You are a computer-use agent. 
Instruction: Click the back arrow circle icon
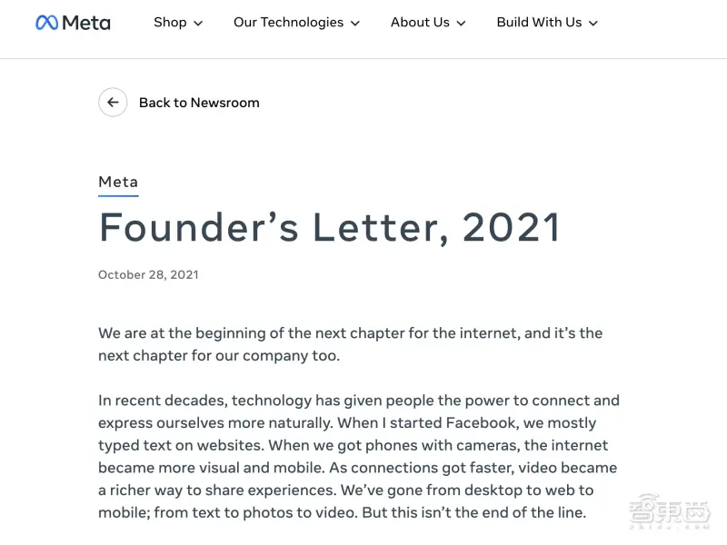113,103
